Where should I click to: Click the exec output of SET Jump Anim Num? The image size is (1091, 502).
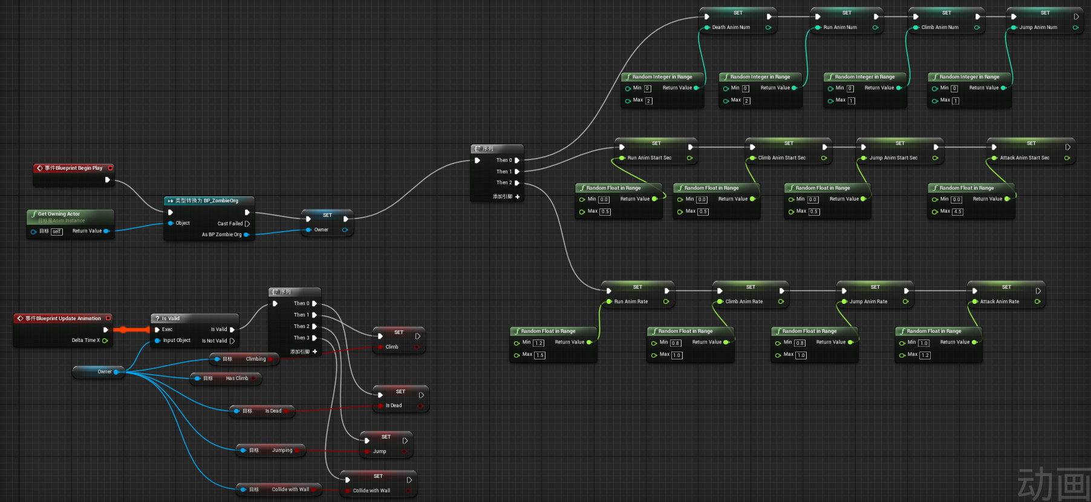[x=1076, y=16]
